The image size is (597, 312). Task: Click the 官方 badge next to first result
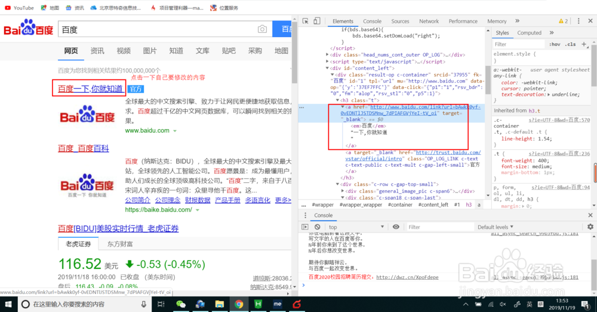point(136,89)
